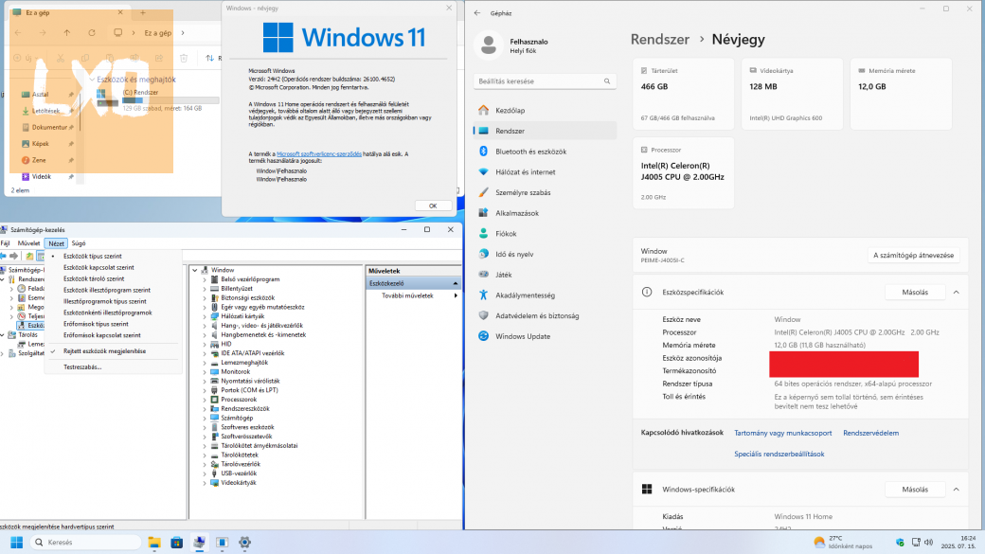This screenshot has height=554, width=985.
Task: Open Videók folder in Explorer sidebar
Action: point(42,176)
